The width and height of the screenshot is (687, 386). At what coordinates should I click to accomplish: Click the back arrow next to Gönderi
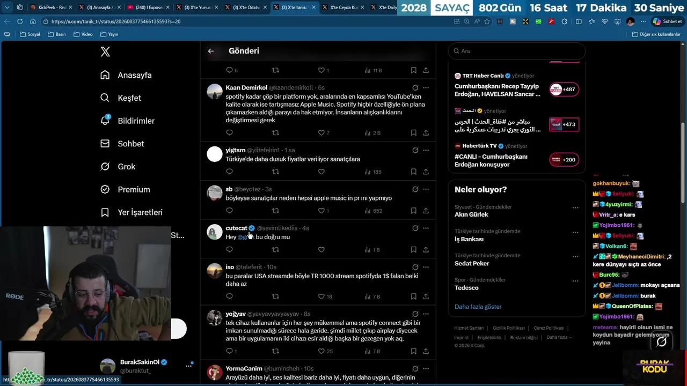211,51
